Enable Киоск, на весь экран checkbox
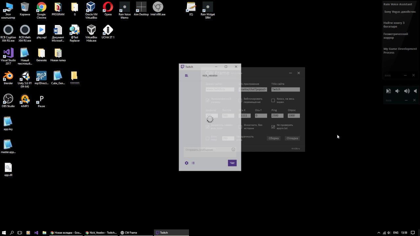This screenshot has height=236, width=420. coord(273,100)
